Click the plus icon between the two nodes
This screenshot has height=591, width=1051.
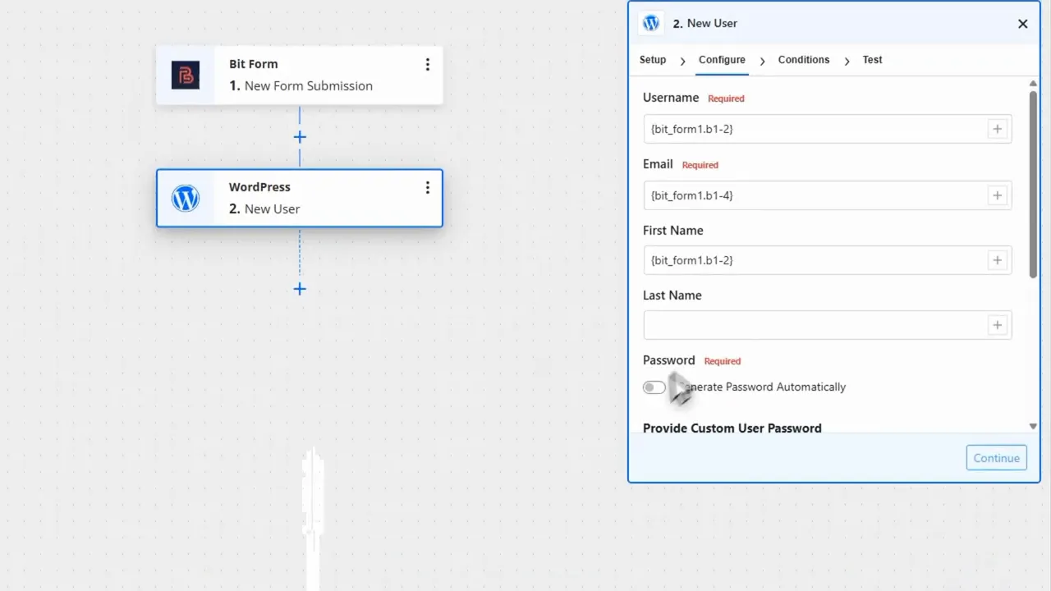point(300,137)
